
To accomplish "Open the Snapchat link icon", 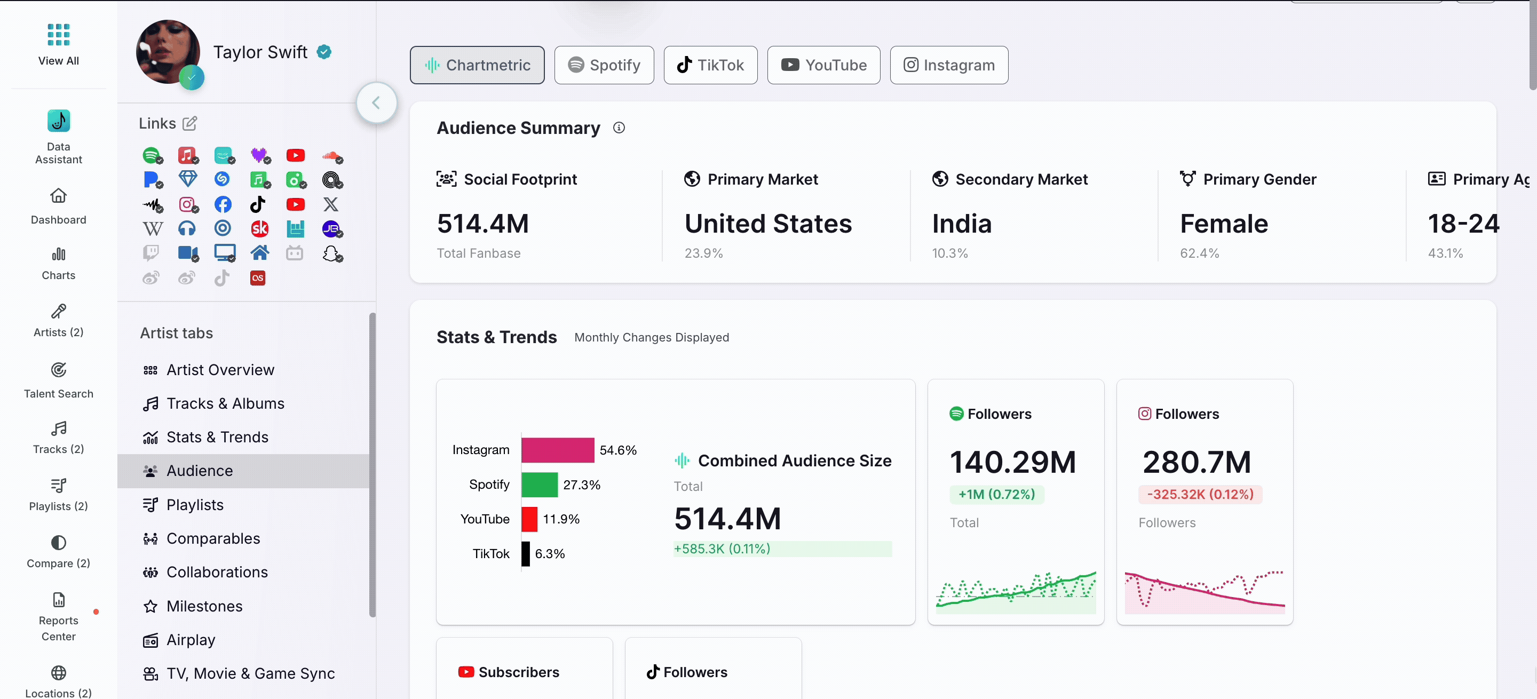I will pyautogui.click(x=332, y=253).
